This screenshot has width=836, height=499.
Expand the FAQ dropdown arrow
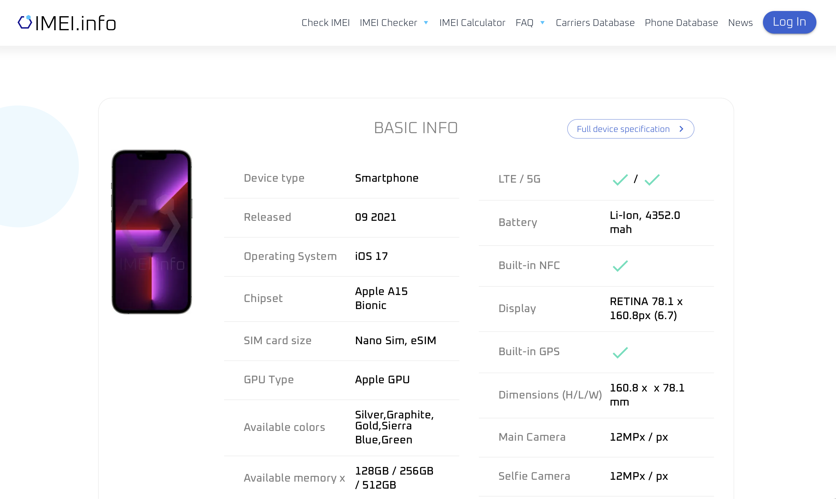coord(542,23)
